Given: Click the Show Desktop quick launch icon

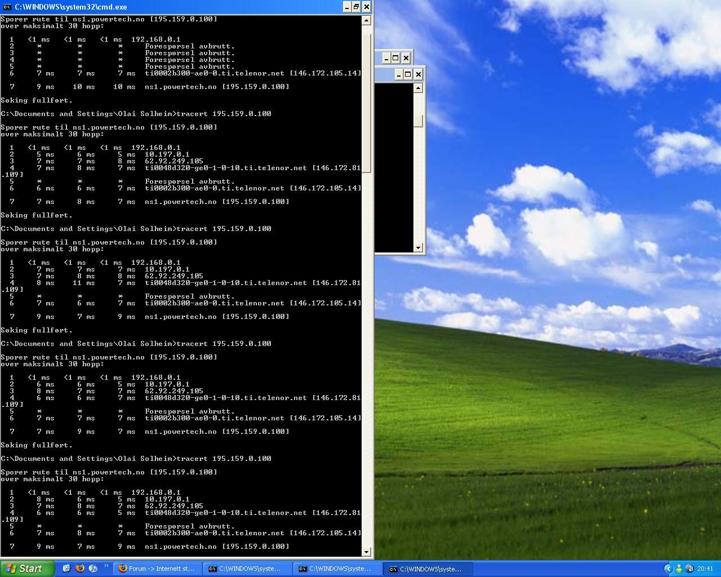Looking at the screenshot, I should (x=66, y=569).
